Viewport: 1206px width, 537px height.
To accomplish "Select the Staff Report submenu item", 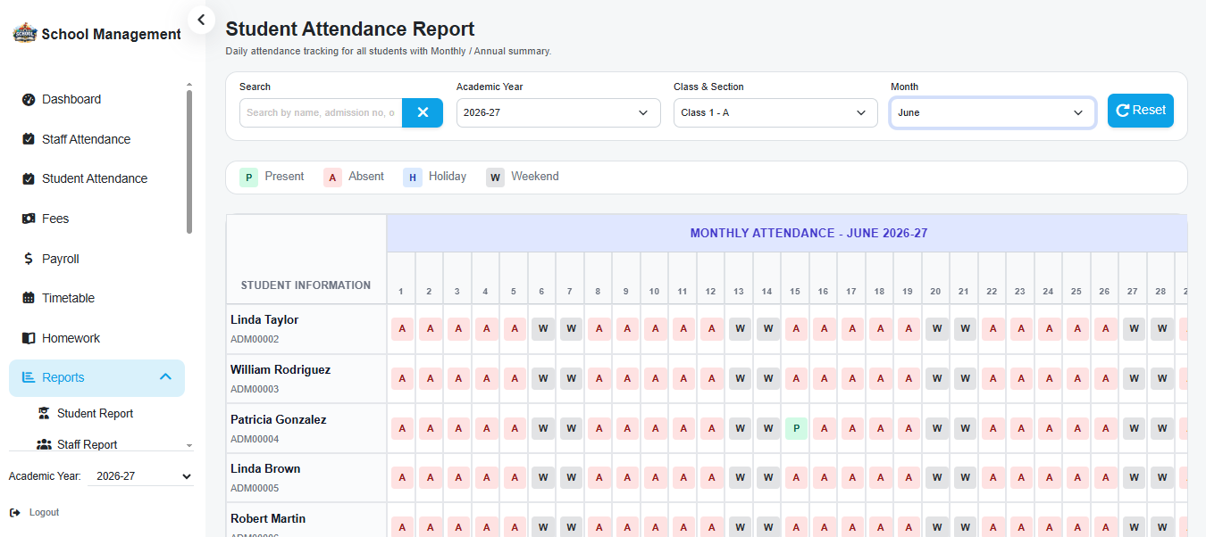I will 87,444.
